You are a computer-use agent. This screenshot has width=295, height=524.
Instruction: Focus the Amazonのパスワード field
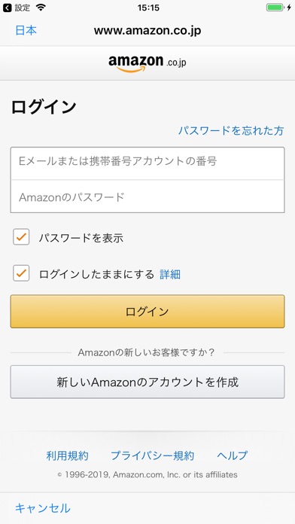[147, 196]
